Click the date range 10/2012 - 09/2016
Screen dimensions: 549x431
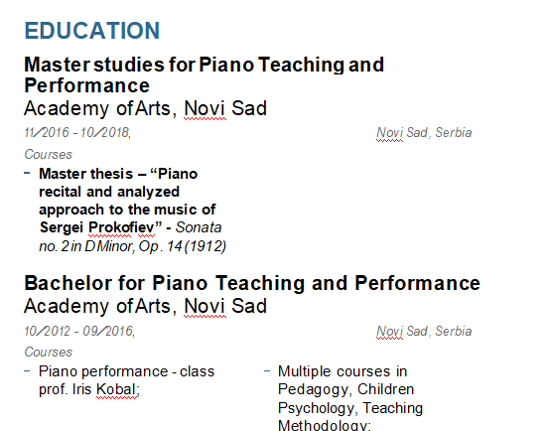79,332
